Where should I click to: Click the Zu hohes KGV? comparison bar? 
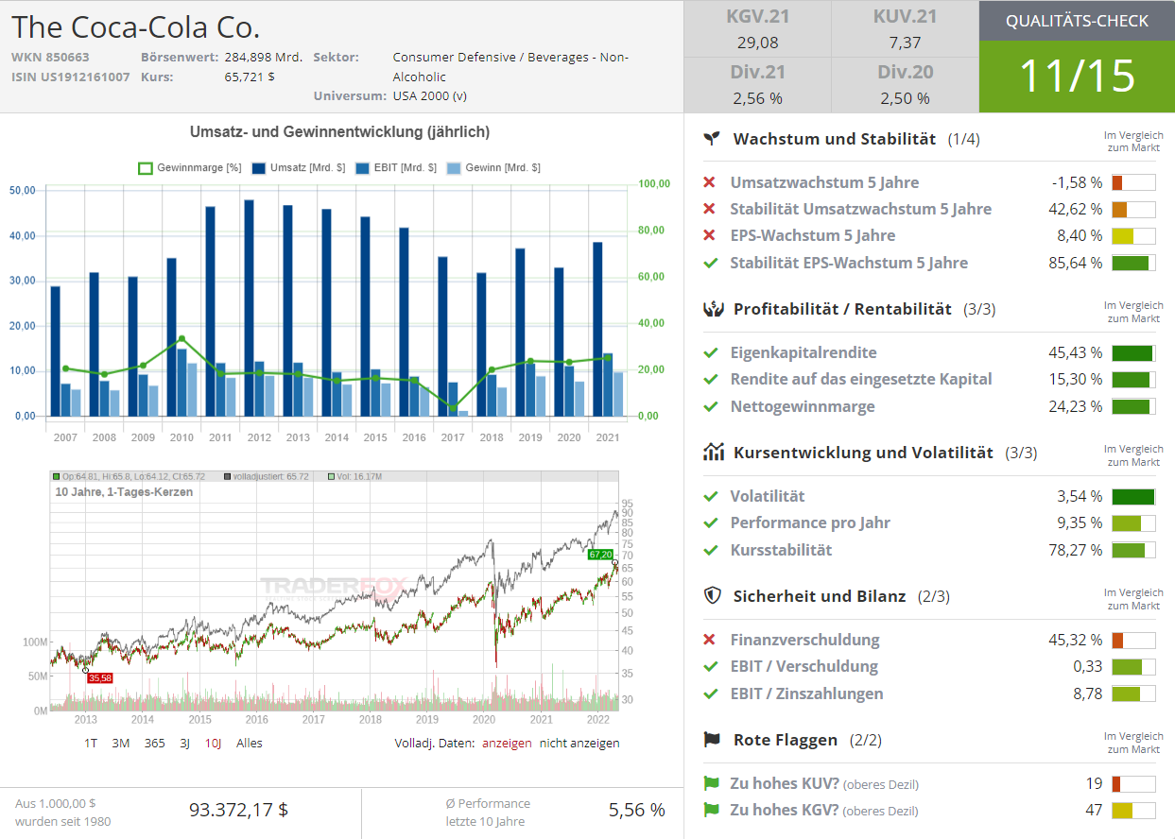pos(1133,810)
